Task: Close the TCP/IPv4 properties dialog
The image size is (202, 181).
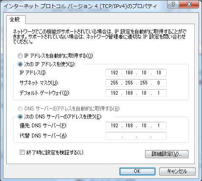Action: pos(189,4)
